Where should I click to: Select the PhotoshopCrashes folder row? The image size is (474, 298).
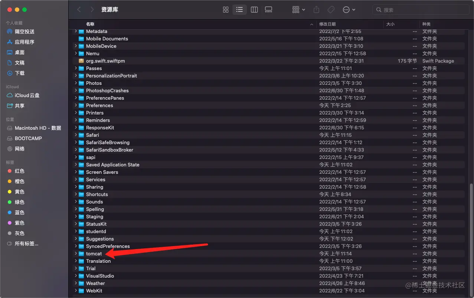[269, 90]
